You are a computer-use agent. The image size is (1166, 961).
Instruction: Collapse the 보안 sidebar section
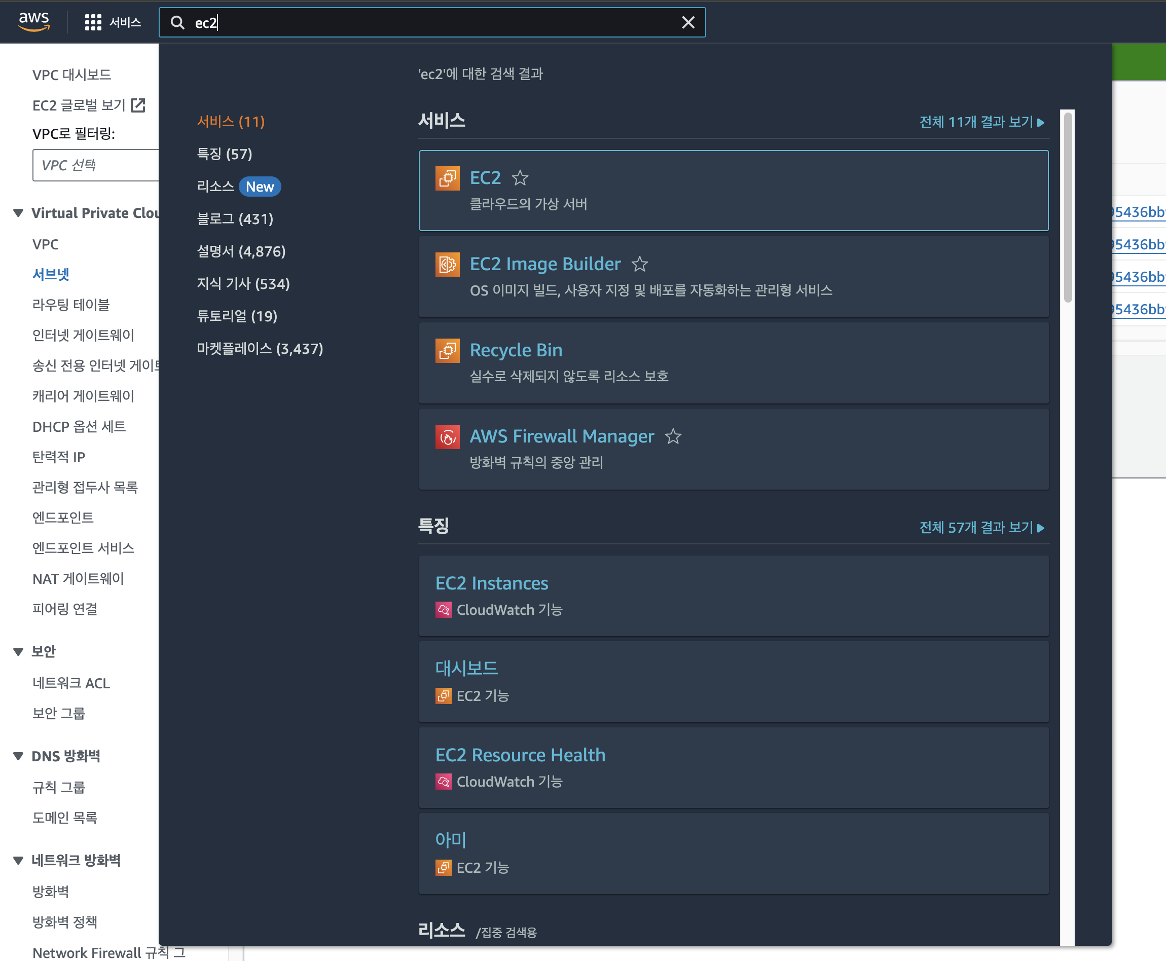coord(18,651)
